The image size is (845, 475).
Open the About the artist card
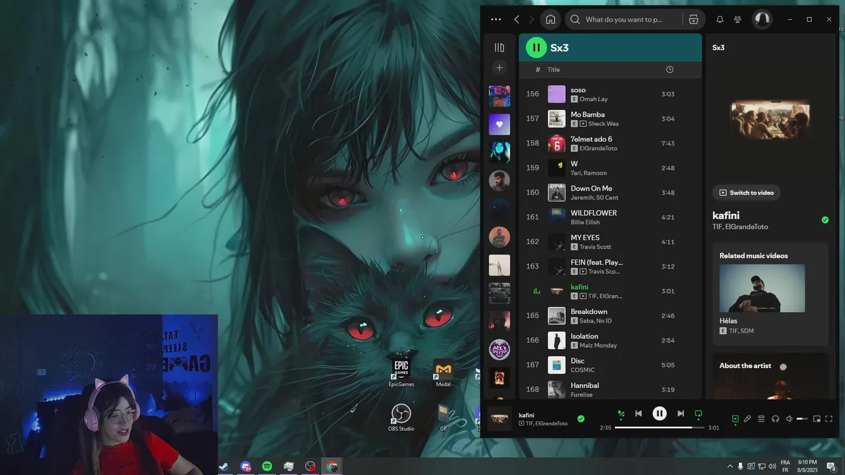click(x=770, y=376)
